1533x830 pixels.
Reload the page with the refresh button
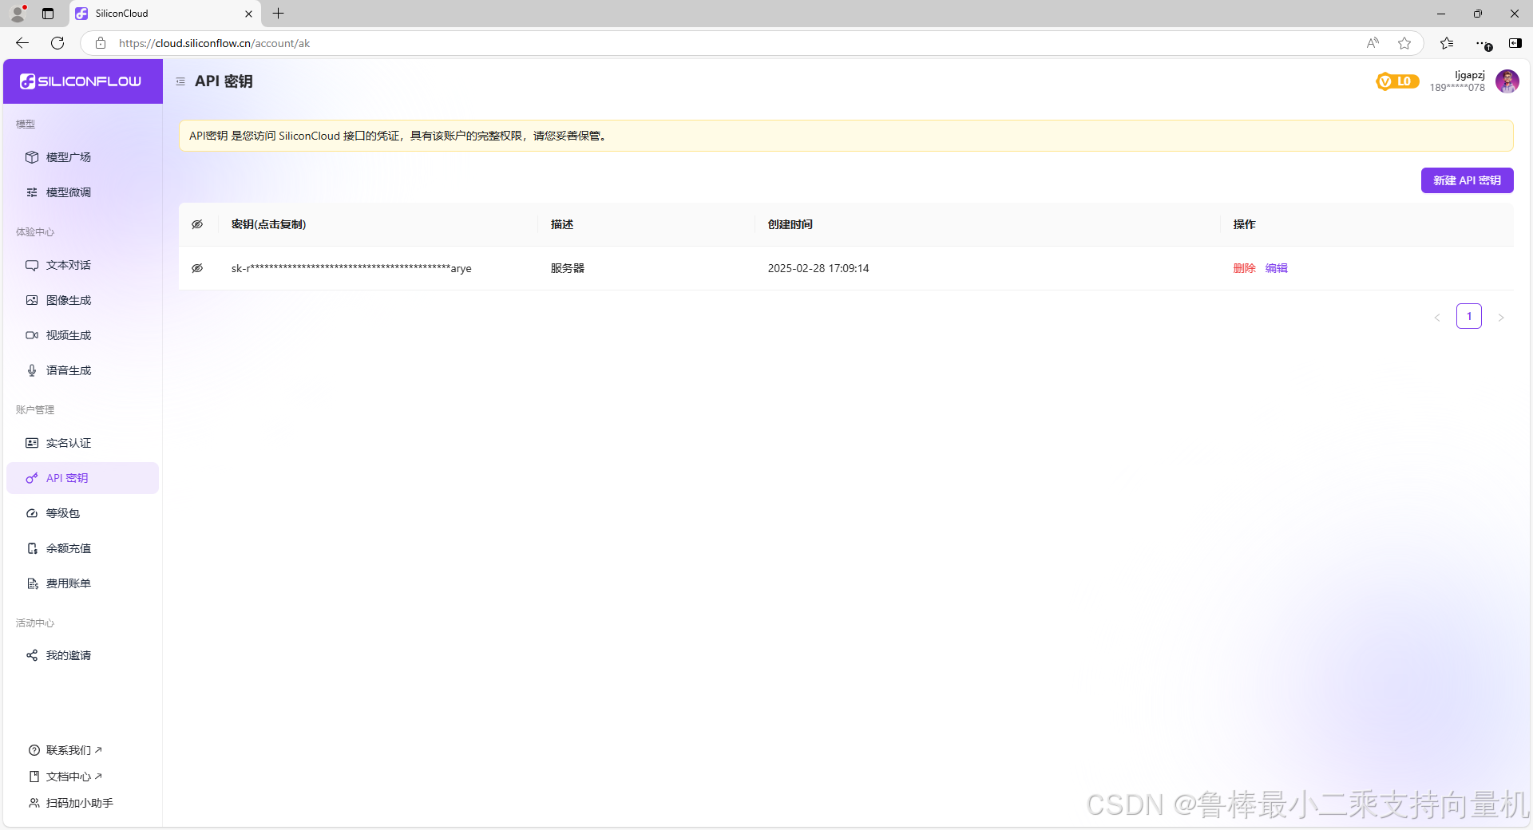point(57,43)
